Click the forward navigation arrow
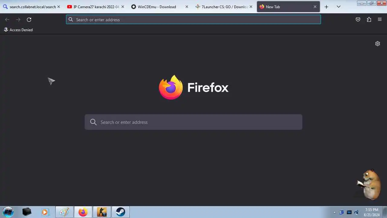The image size is (387, 218). 18,20
